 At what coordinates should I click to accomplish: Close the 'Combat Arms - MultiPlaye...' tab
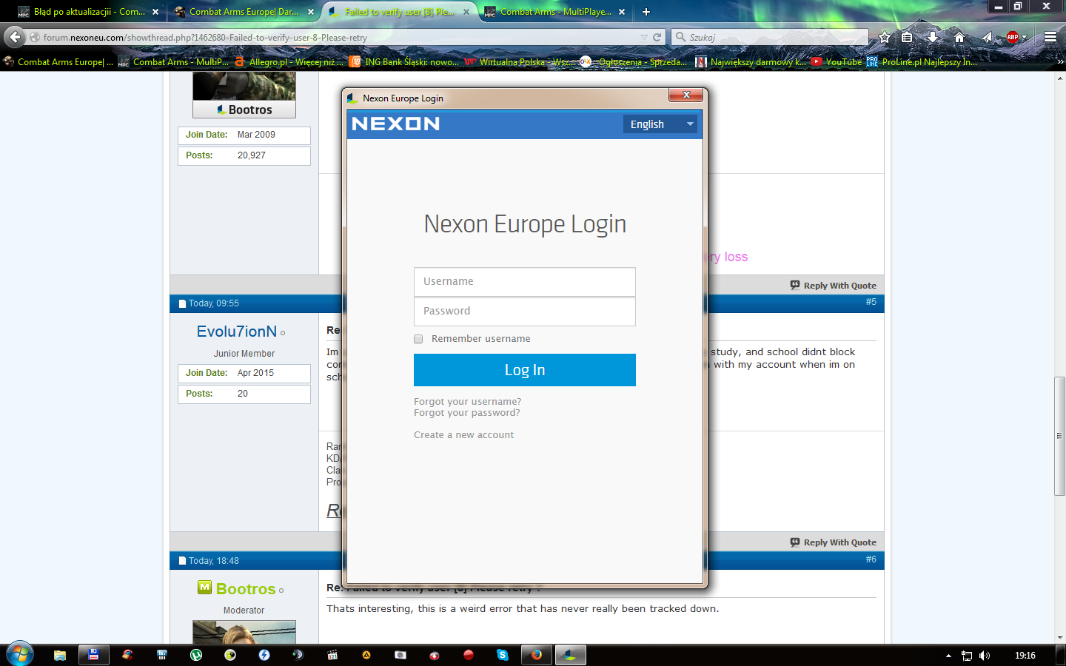[x=622, y=12]
